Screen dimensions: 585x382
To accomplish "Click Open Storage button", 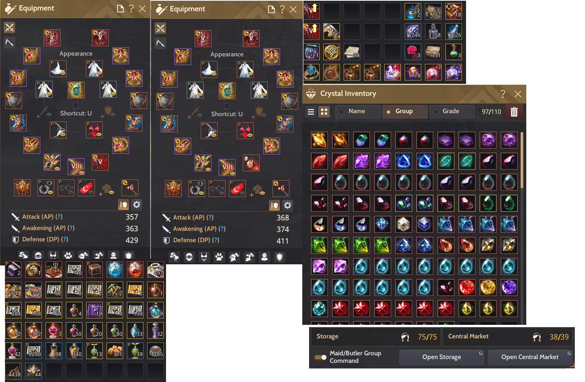I will point(442,357).
